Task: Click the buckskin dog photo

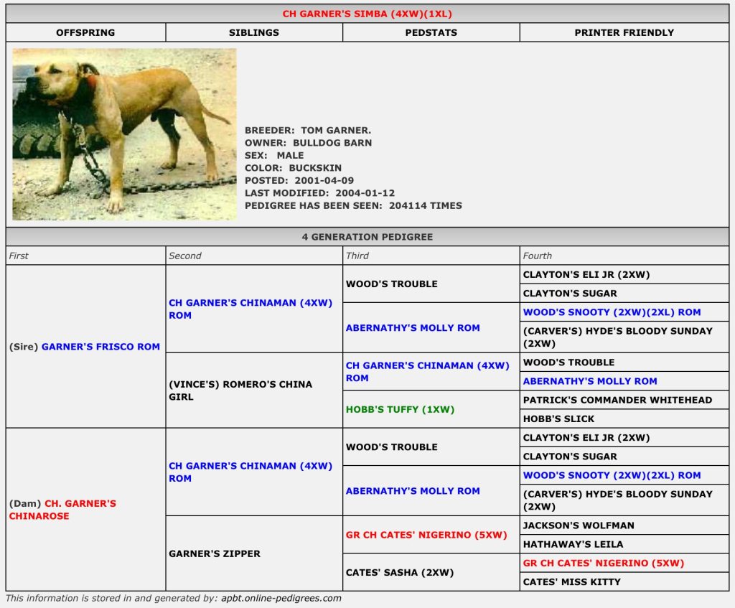Action: [124, 134]
